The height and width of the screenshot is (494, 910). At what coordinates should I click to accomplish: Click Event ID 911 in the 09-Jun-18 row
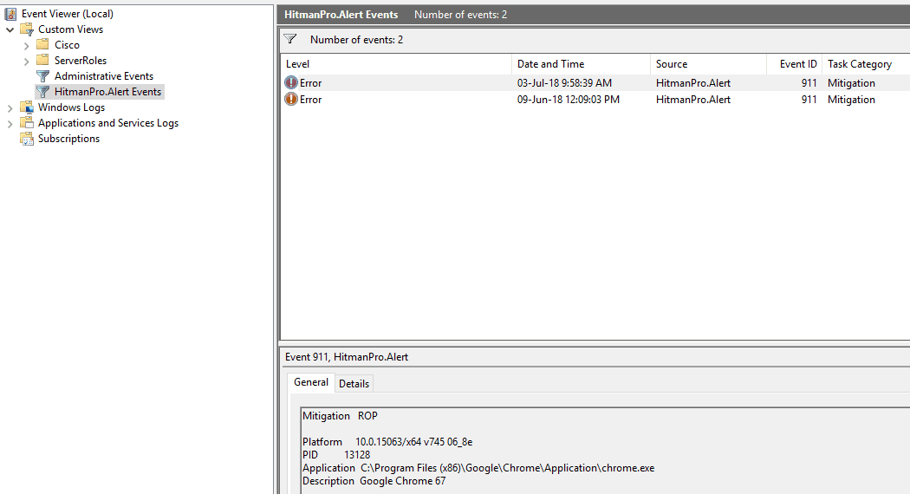click(809, 100)
